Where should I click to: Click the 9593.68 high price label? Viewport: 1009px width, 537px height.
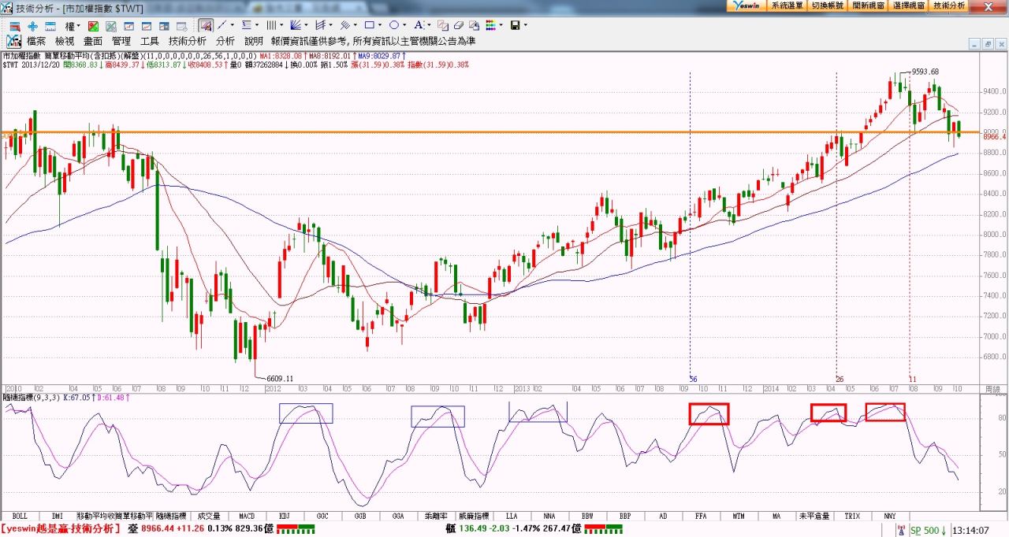point(925,72)
